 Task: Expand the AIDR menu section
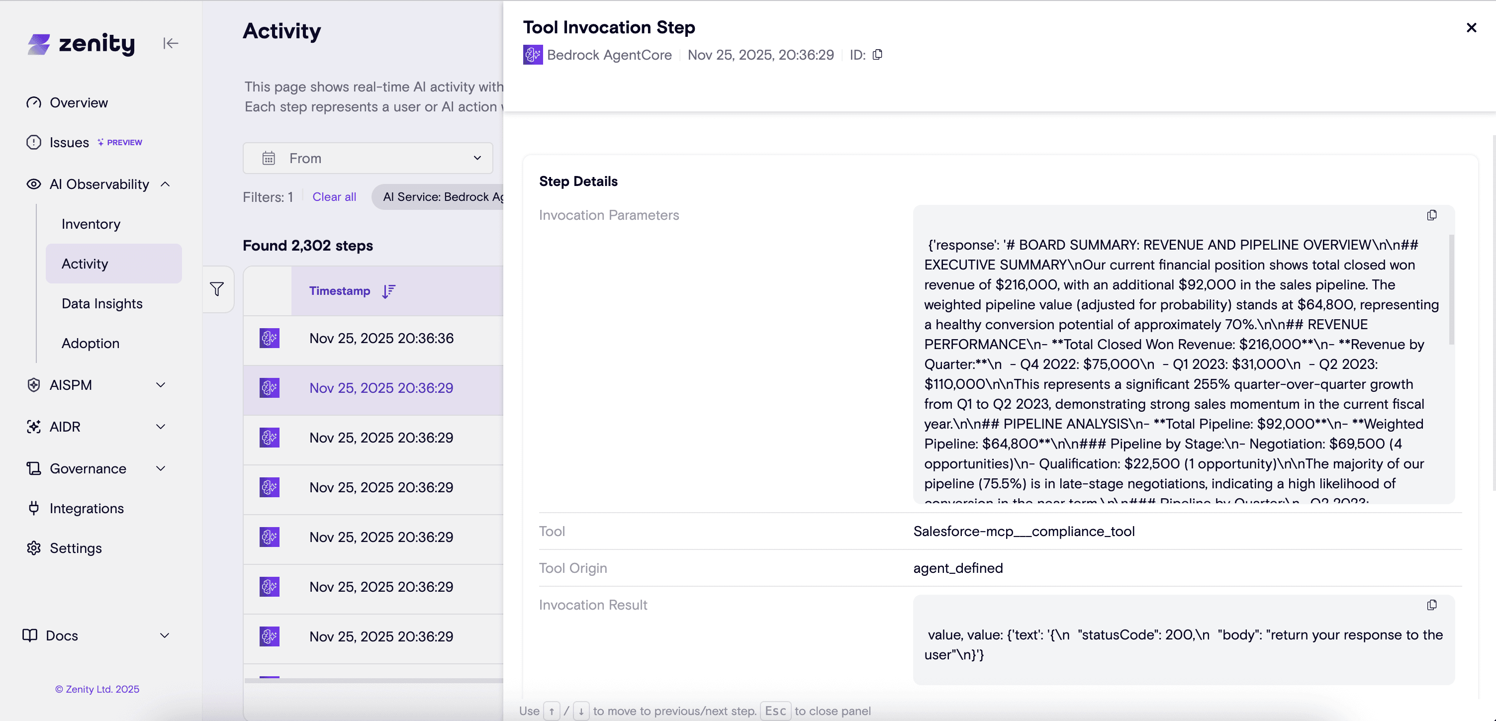[x=161, y=427]
